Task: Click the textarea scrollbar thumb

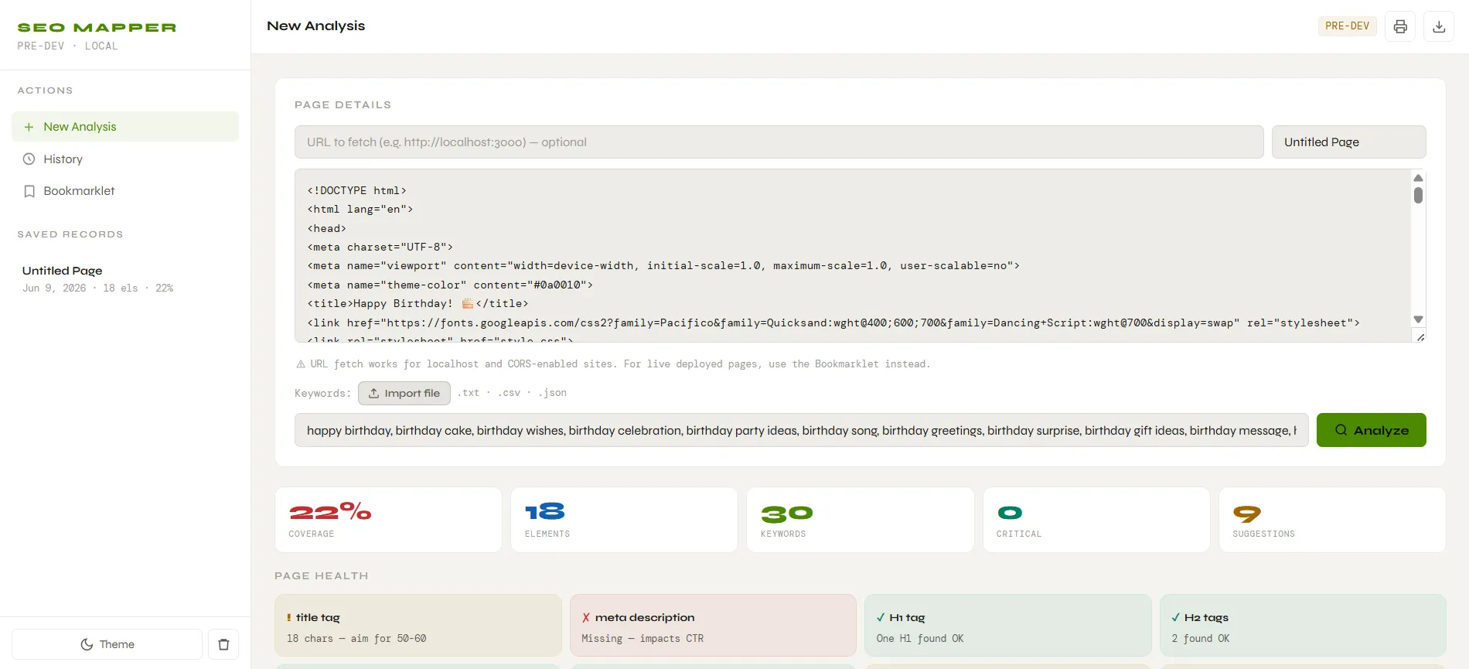Action: point(1418,195)
